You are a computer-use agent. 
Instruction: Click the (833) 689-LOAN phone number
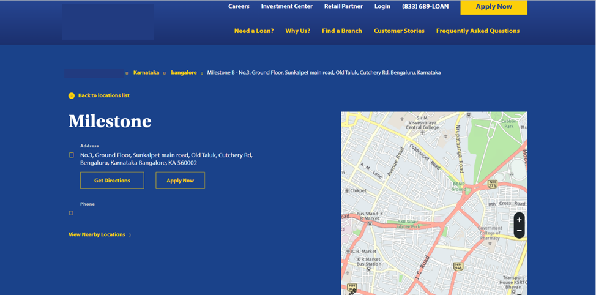425,7
